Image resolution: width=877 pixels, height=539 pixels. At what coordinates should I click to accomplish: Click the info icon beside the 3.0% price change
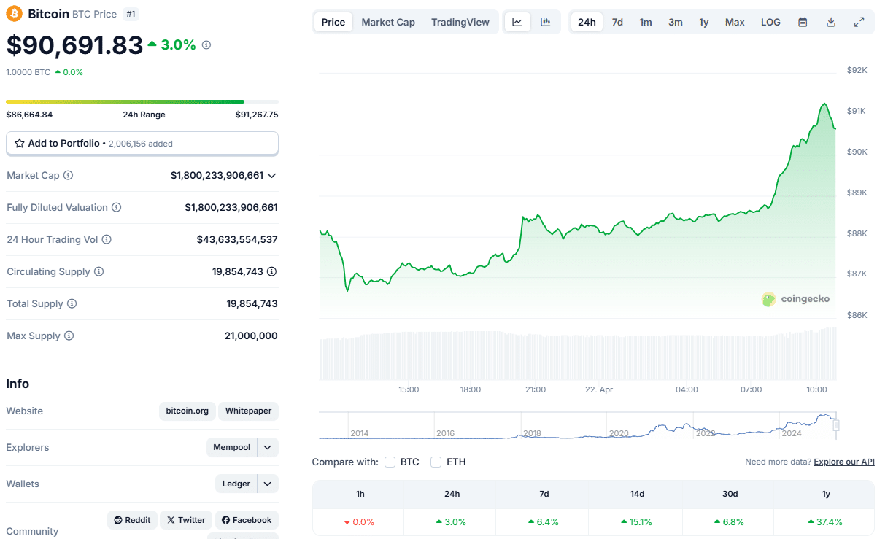[206, 45]
